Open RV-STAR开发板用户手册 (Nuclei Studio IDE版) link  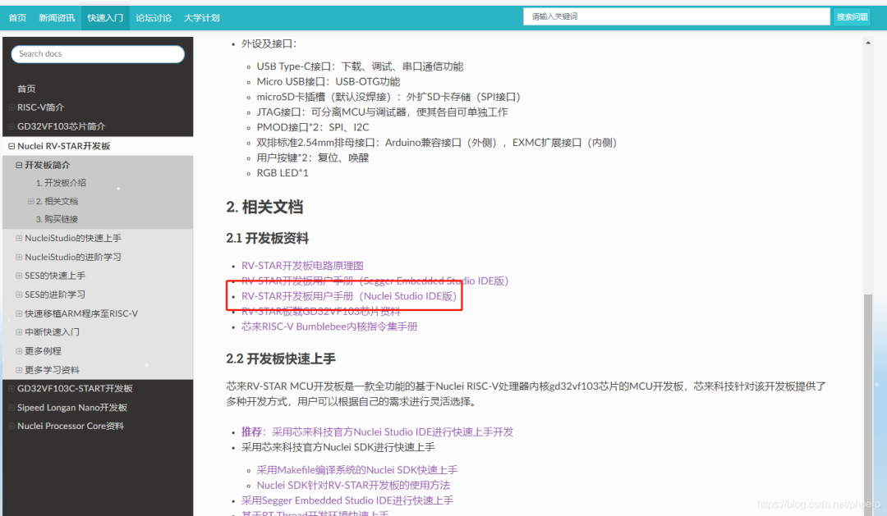pos(349,295)
